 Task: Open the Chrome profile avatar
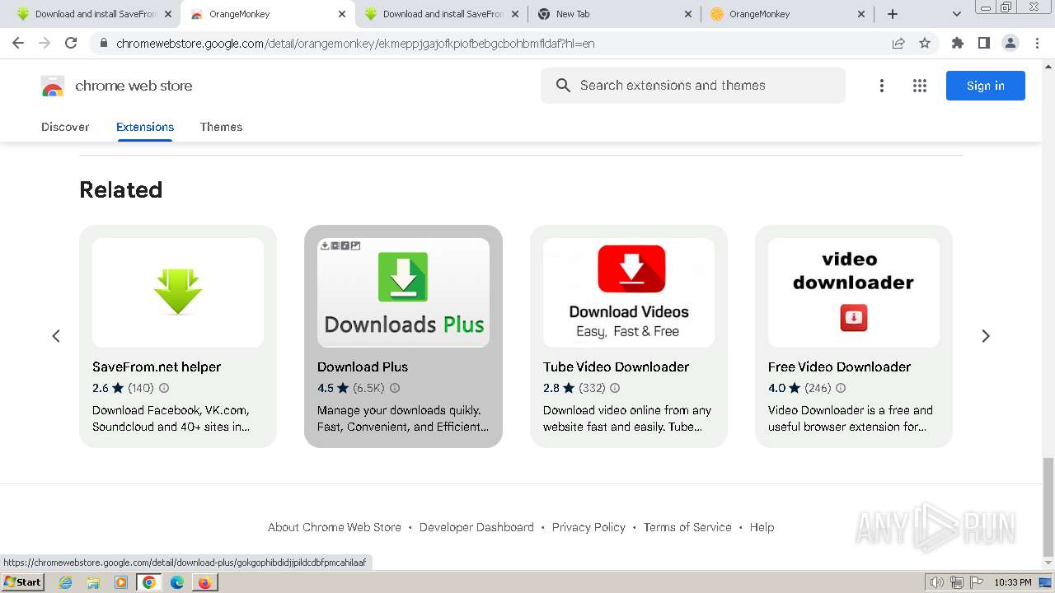1010,43
